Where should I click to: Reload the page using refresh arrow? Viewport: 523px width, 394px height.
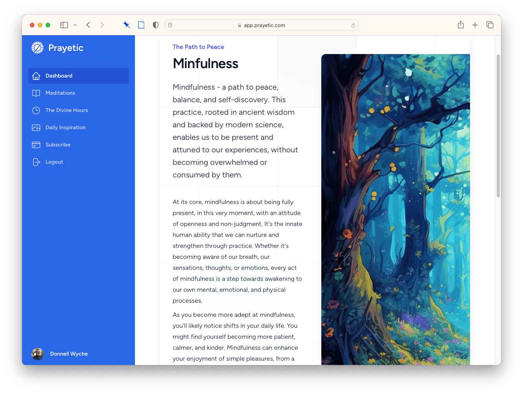click(x=353, y=25)
